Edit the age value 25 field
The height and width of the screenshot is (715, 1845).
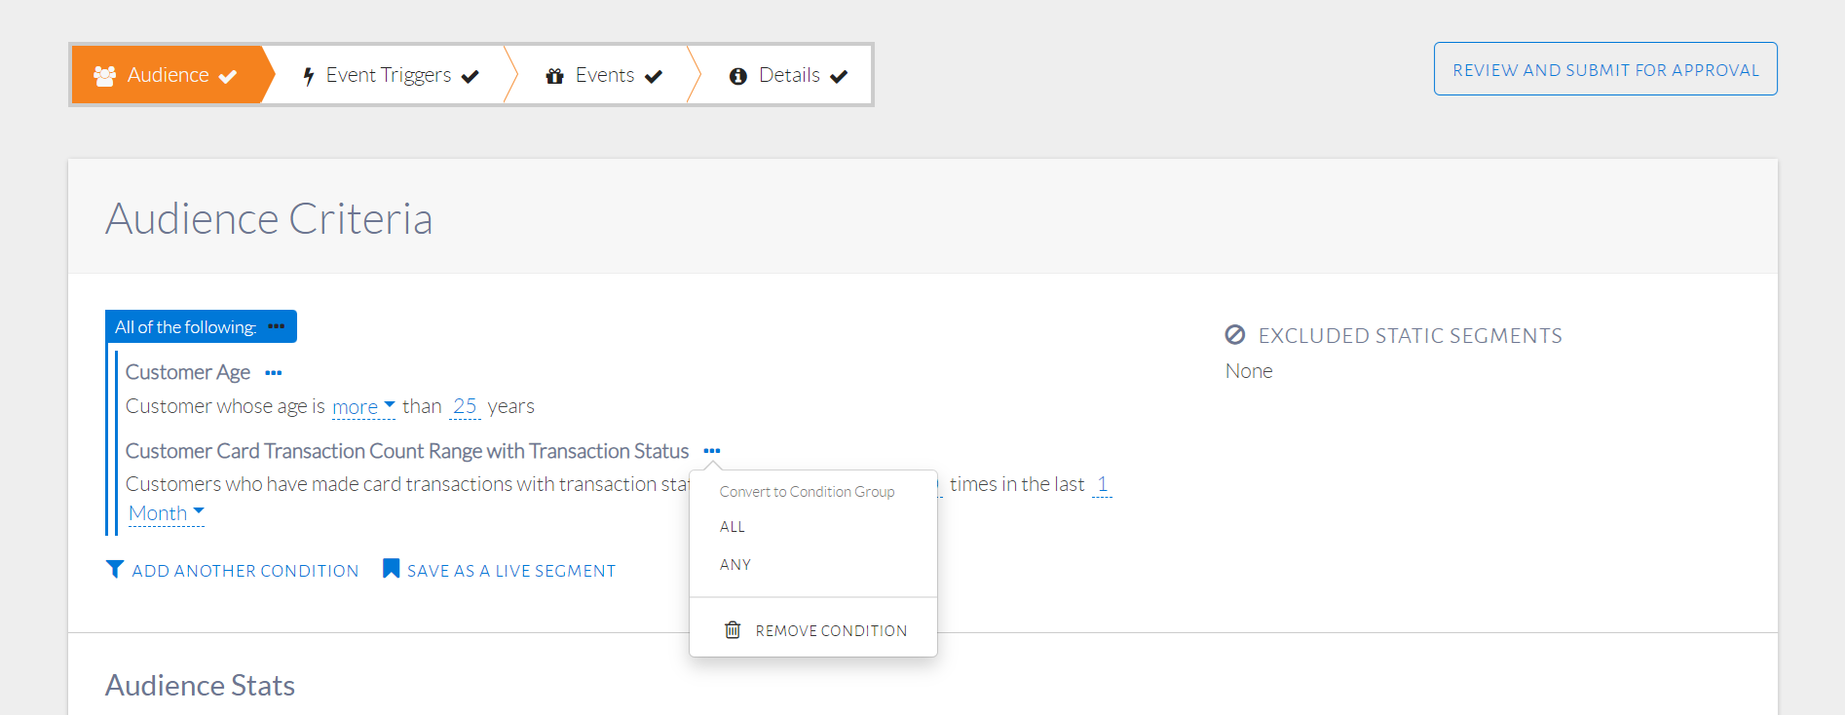click(x=465, y=406)
